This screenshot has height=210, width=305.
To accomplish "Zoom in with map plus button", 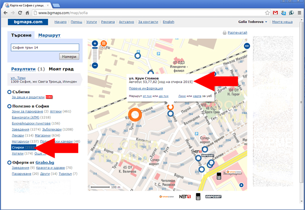I will click(x=95, y=43).
